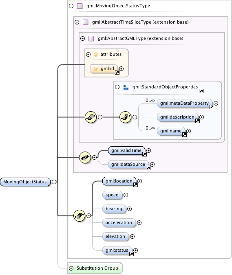
Task: Collapse the location/speed sequence compositor
Action: (89, 216)
